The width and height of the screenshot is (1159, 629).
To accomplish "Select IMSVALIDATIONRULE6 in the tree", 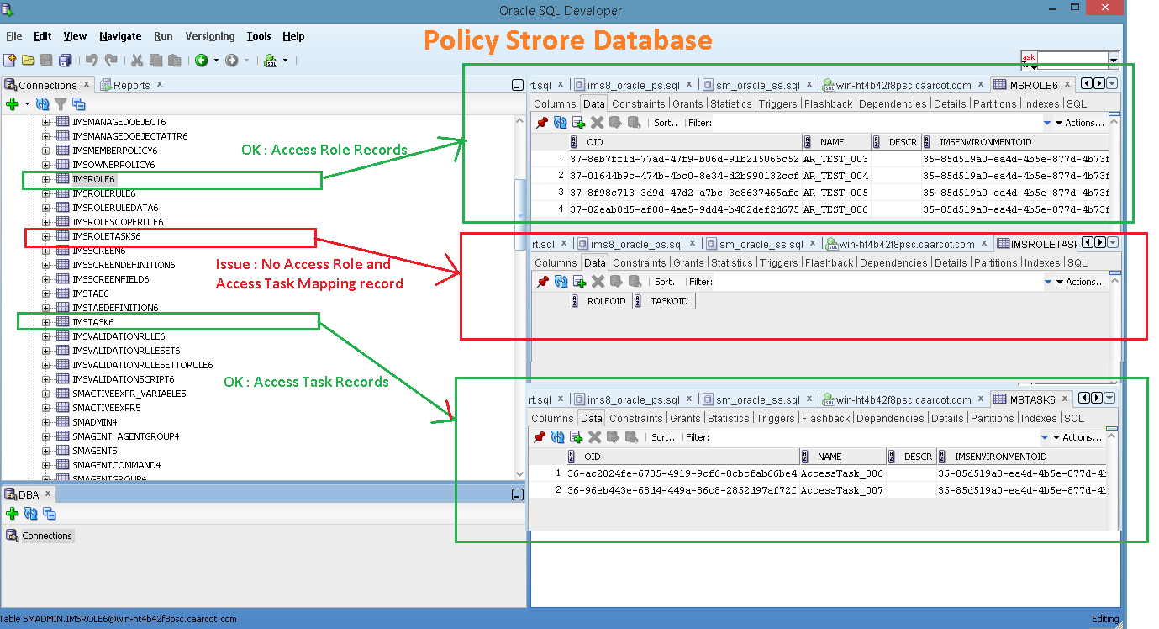I will (118, 336).
